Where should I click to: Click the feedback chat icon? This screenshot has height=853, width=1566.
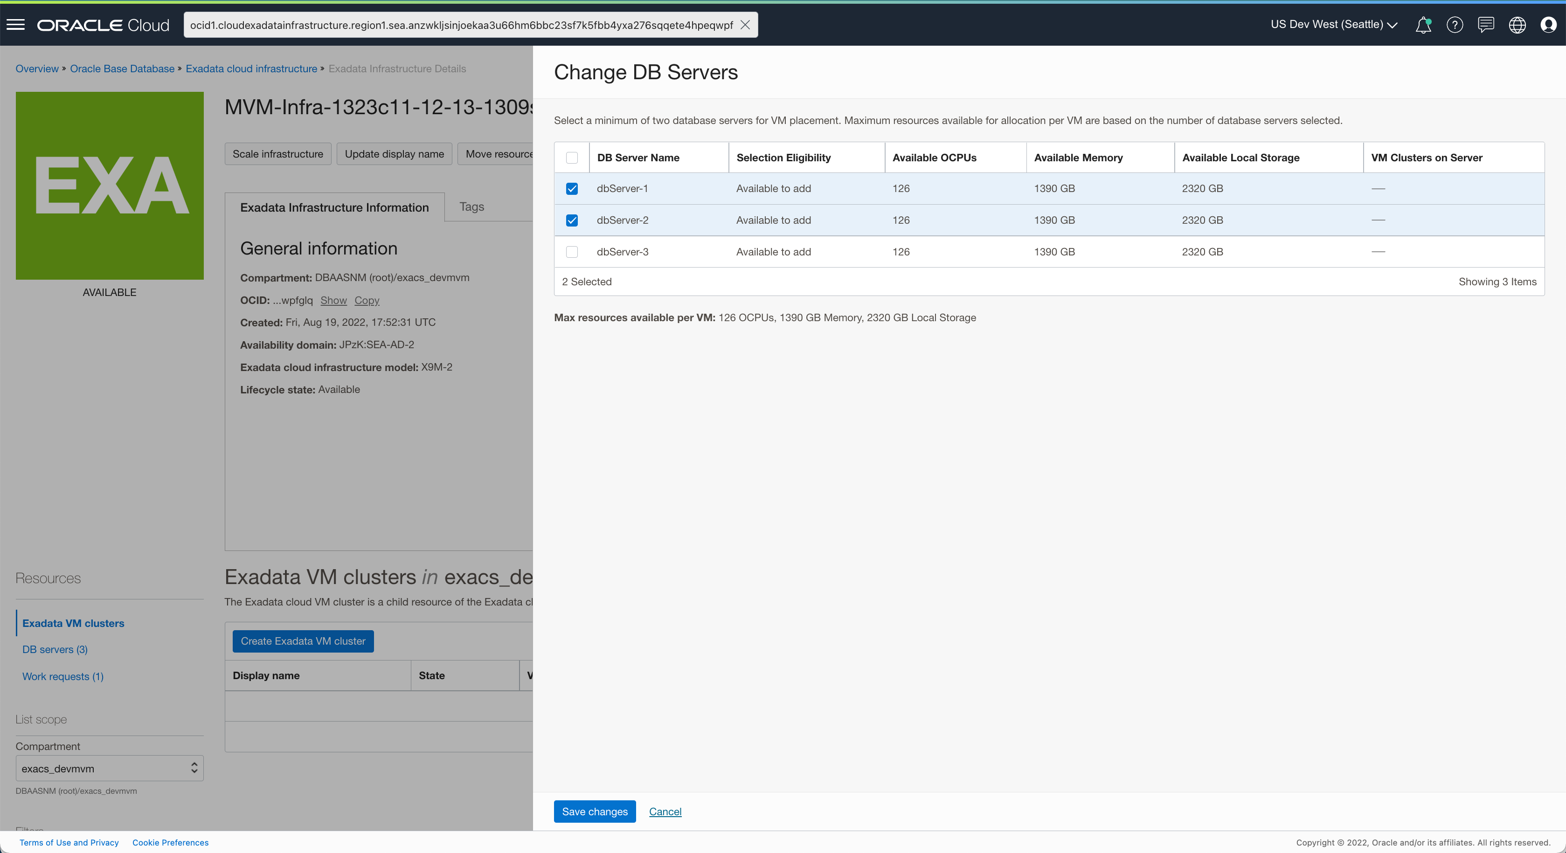point(1486,24)
